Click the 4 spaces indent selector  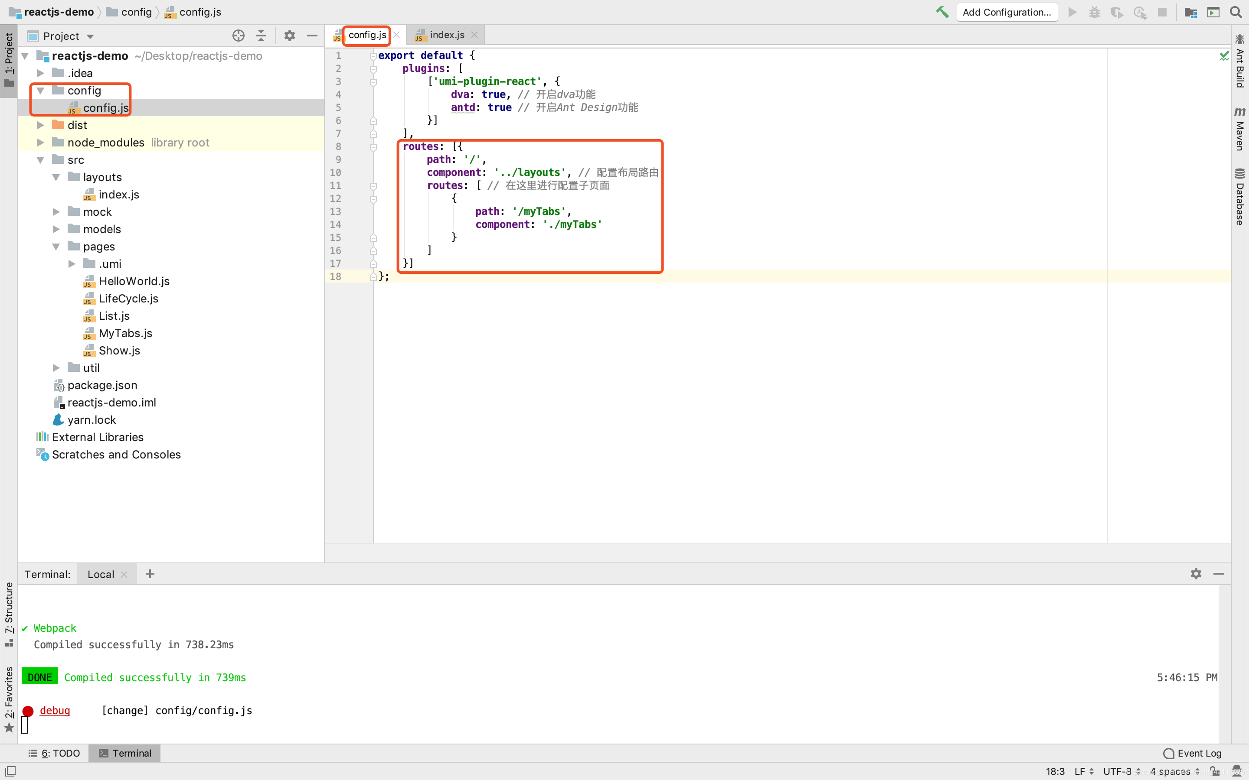[1175, 771]
